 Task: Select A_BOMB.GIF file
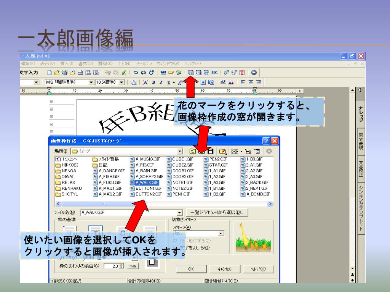(x=256, y=194)
